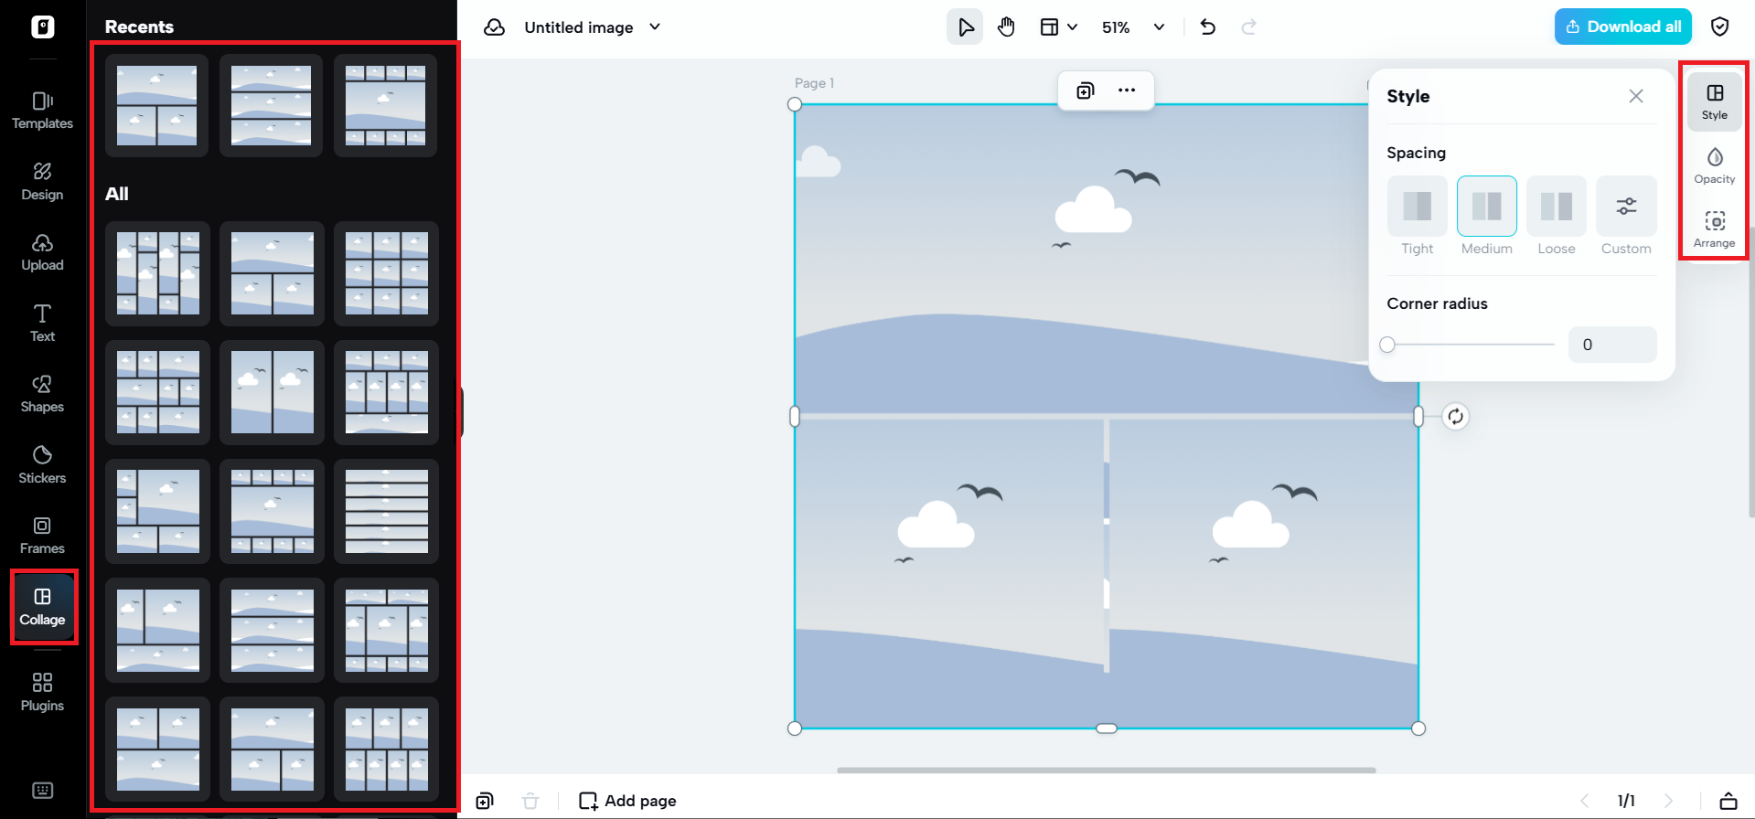
Task: Show keyboard shortcuts from bottom sidebar icon
Action: [x=42, y=791]
